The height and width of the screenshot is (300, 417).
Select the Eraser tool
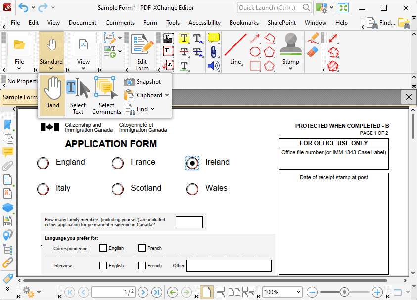[313, 52]
